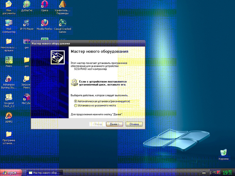Click the green tray clock 19:30
Viewport: 235px width, 176px height.
pos(227,172)
